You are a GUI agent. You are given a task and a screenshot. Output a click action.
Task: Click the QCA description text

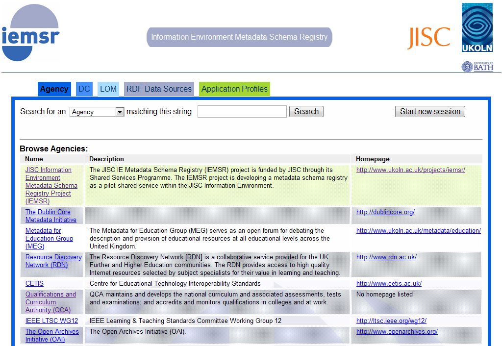(x=216, y=298)
